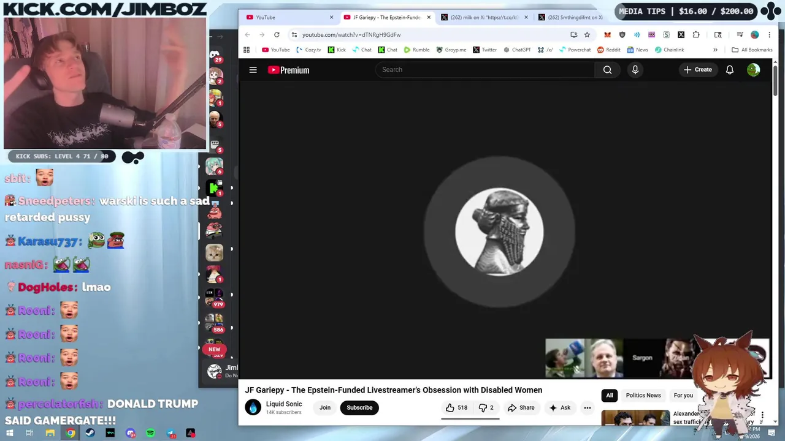This screenshot has width=785, height=441.
Task: Bookmark this page with star icon
Action: (x=587, y=35)
